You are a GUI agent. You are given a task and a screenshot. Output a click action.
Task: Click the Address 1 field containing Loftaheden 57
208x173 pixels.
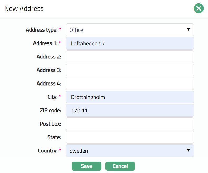(130, 43)
